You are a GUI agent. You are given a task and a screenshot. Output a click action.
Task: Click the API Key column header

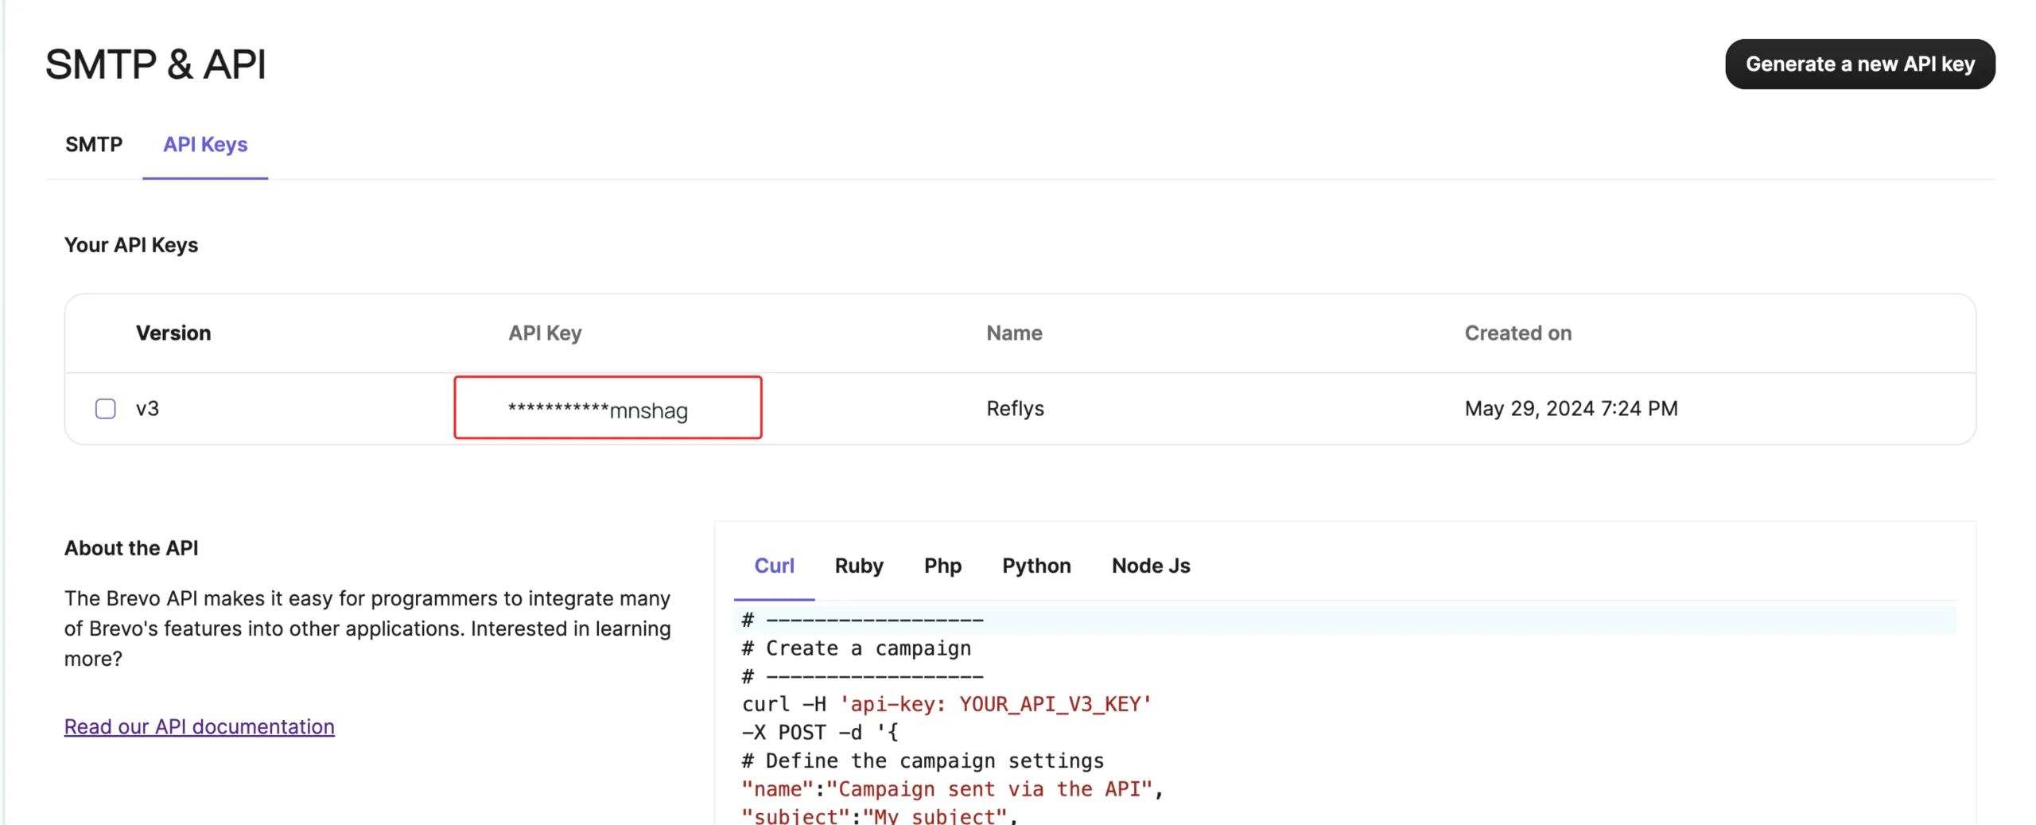[545, 333]
